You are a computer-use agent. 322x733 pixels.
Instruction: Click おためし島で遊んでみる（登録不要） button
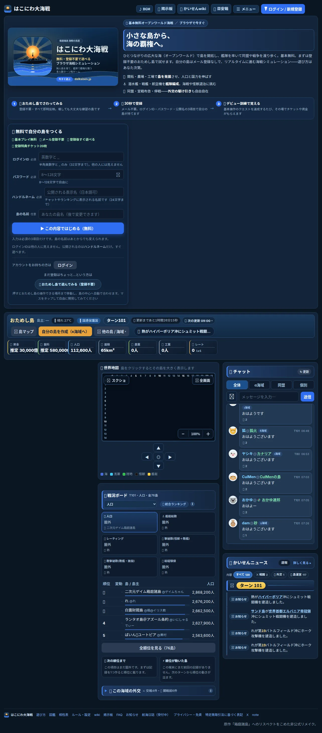(x=68, y=284)
